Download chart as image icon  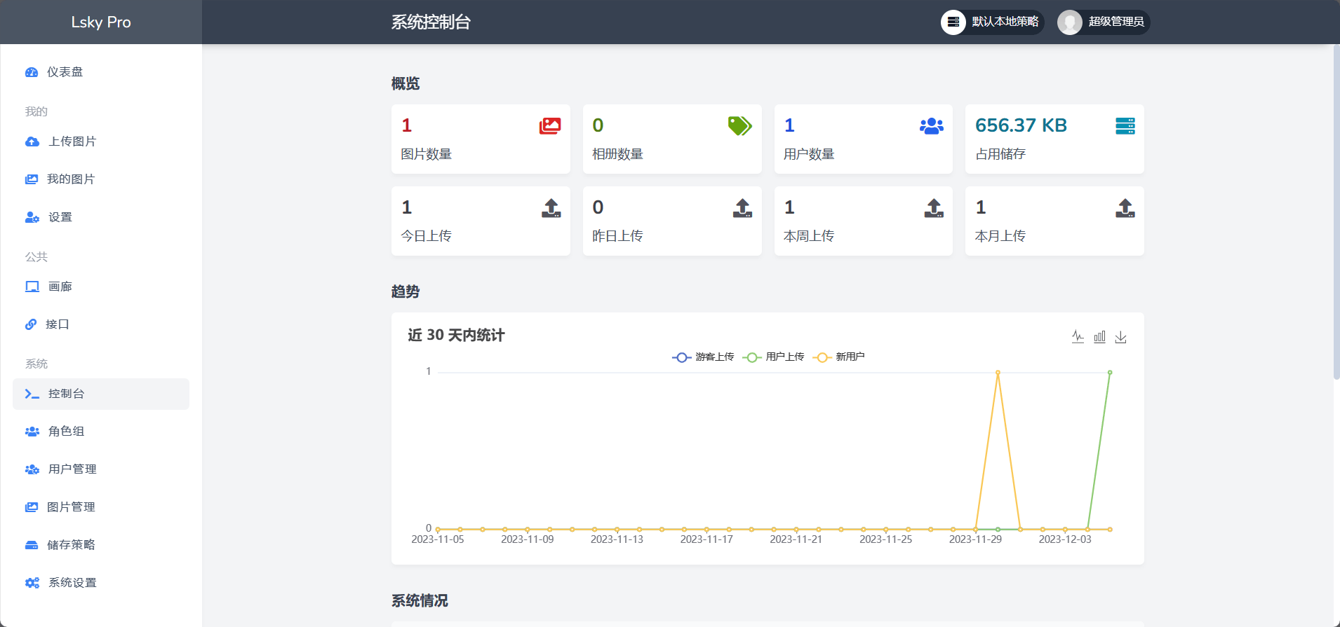(x=1121, y=337)
